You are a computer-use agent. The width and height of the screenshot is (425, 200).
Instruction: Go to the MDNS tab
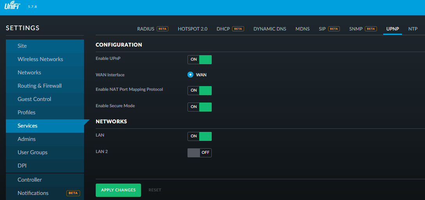click(302, 29)
